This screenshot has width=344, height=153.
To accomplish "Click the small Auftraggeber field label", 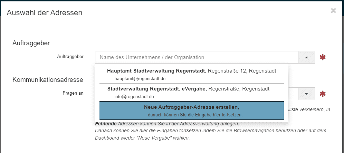I will pyautogui.click(x=70, y=56).
